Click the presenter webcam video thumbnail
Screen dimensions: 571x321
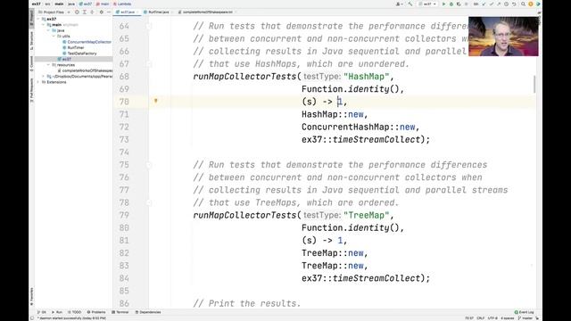(503, 36)
